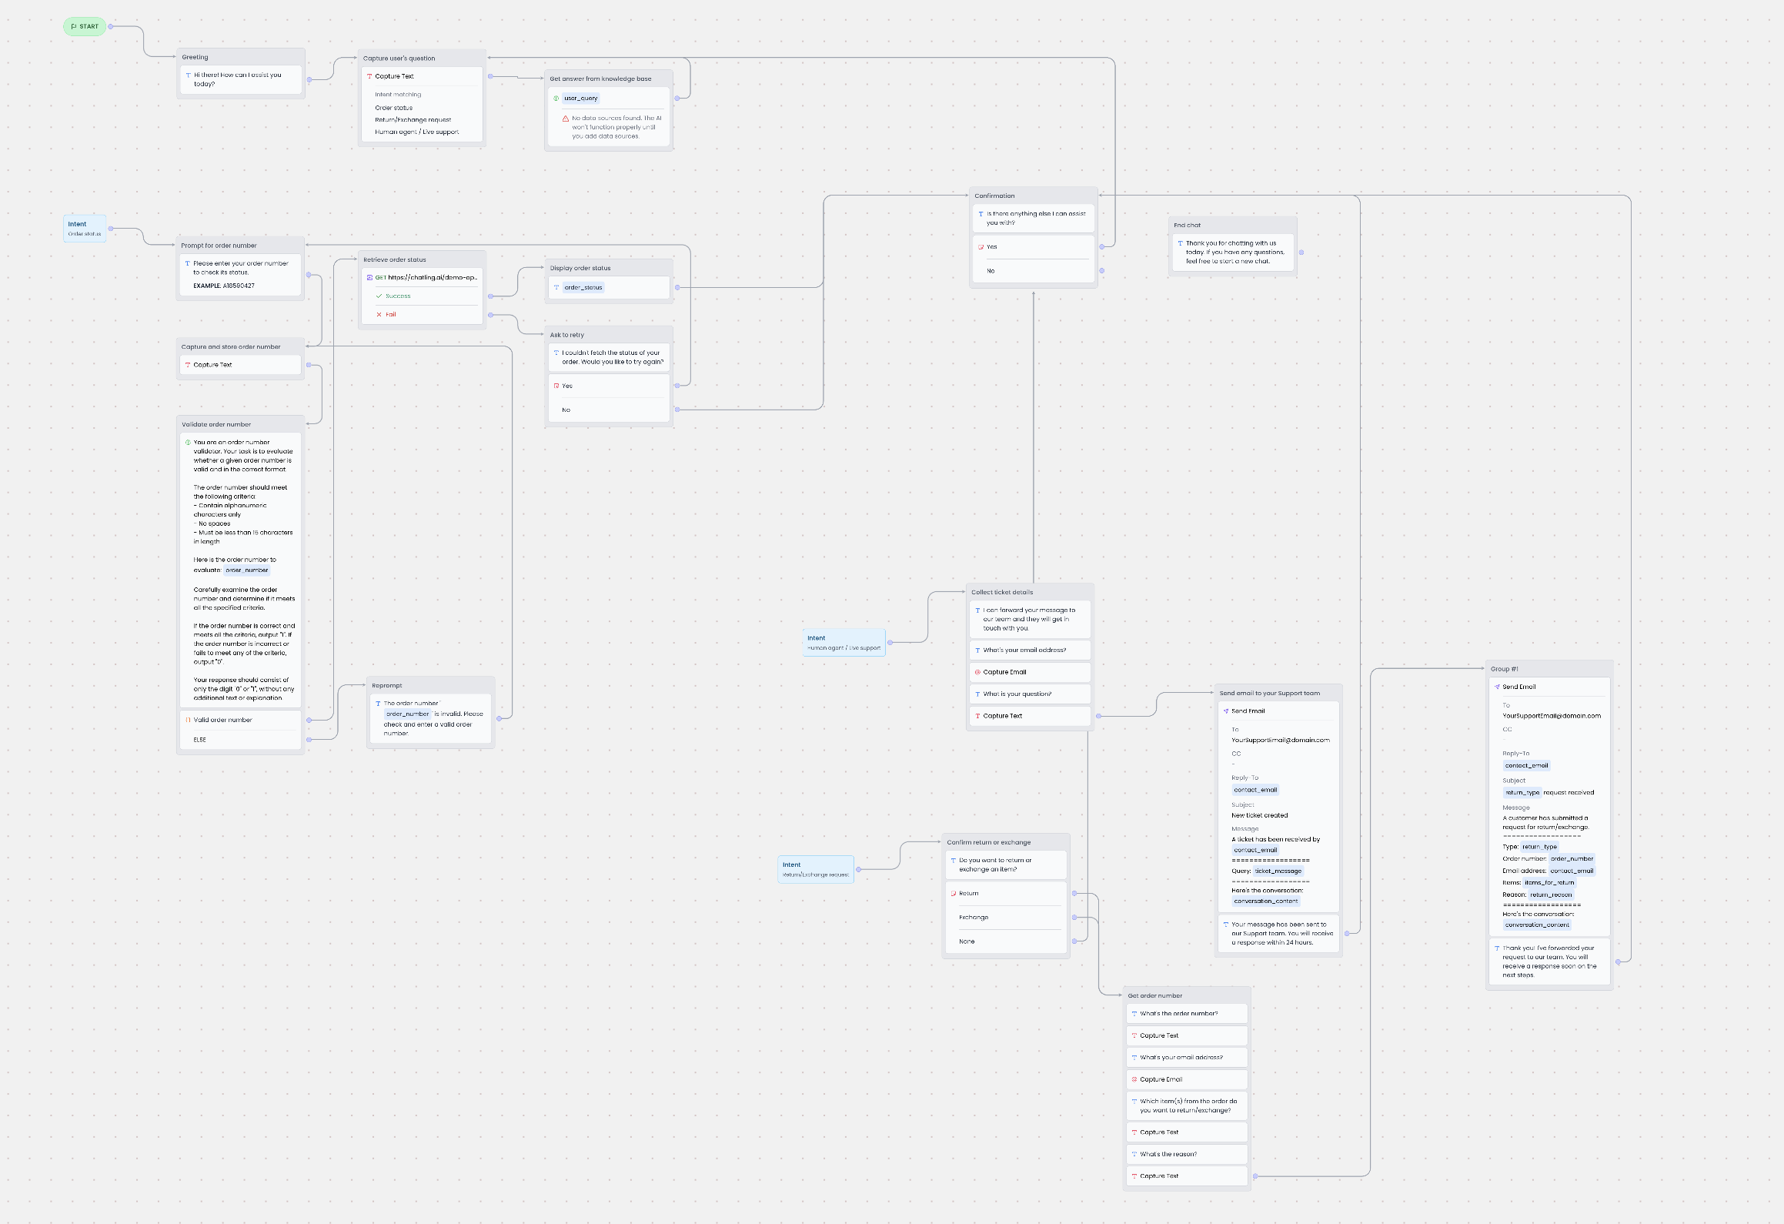
Task: Click the Exchange choice option
Action: (x=974, y=918)
